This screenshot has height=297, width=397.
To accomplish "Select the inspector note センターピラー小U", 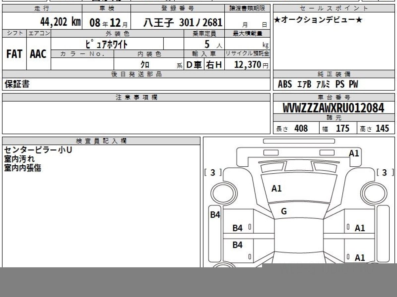I will pos(38,150).
